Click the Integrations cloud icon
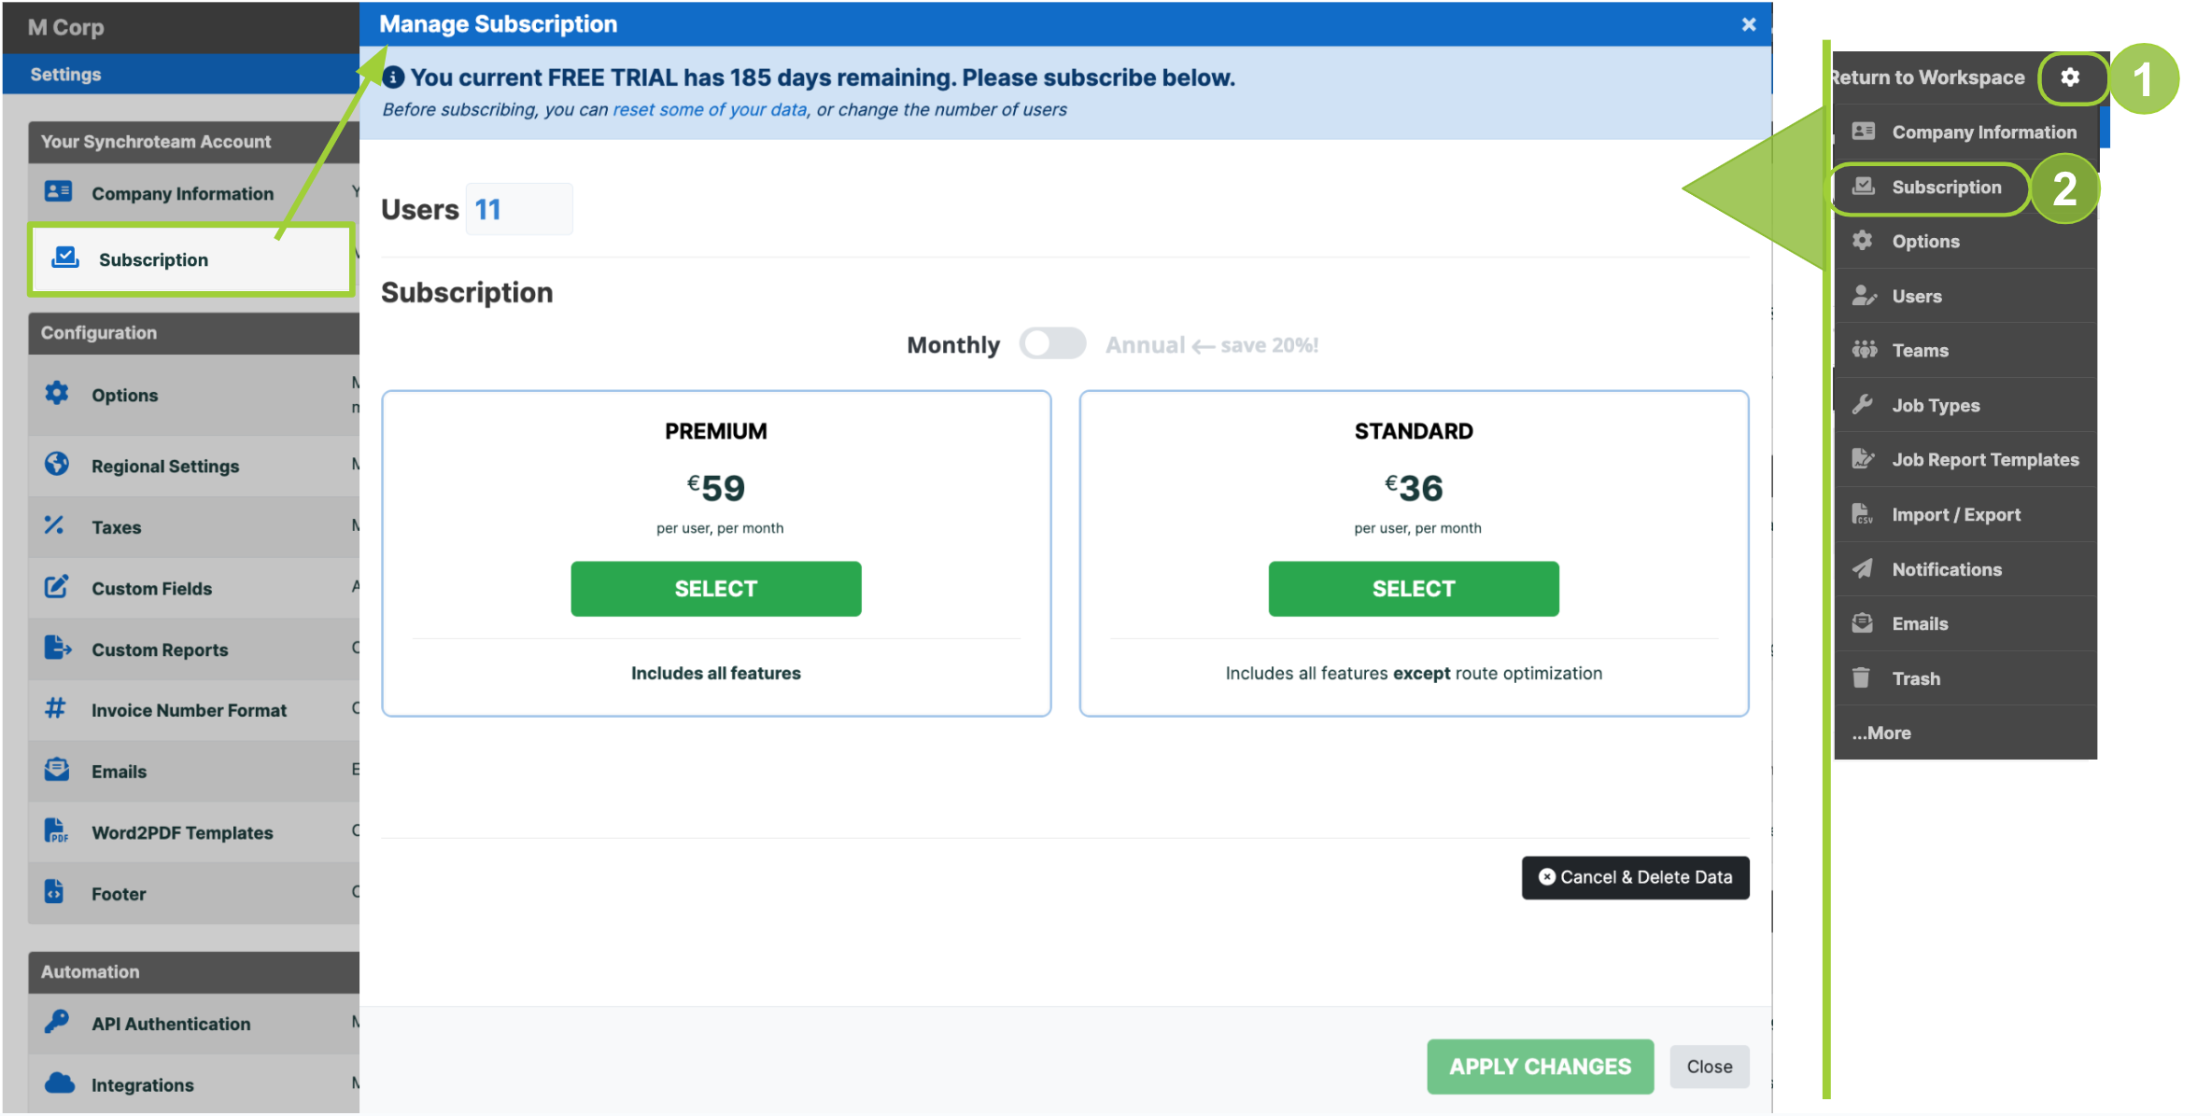 pos(59,1083)
